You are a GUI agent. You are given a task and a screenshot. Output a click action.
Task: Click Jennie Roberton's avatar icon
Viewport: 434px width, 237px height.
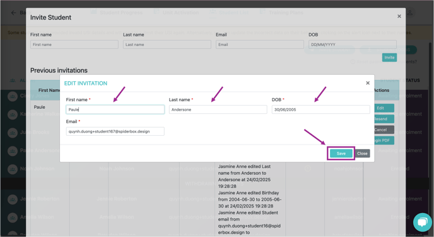click(13, 199)
